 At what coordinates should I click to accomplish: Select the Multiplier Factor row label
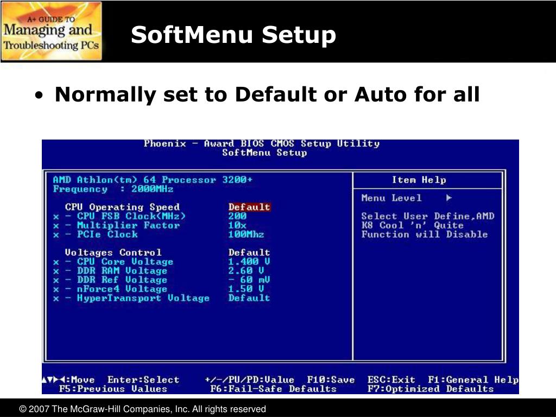point(128,225)
